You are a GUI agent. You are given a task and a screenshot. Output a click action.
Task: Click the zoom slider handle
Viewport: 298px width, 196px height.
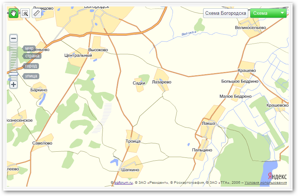(13, 74)
